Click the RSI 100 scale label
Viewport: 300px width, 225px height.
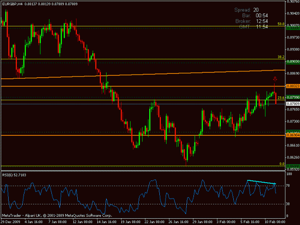pyautogui.click(x=289, y=174)
